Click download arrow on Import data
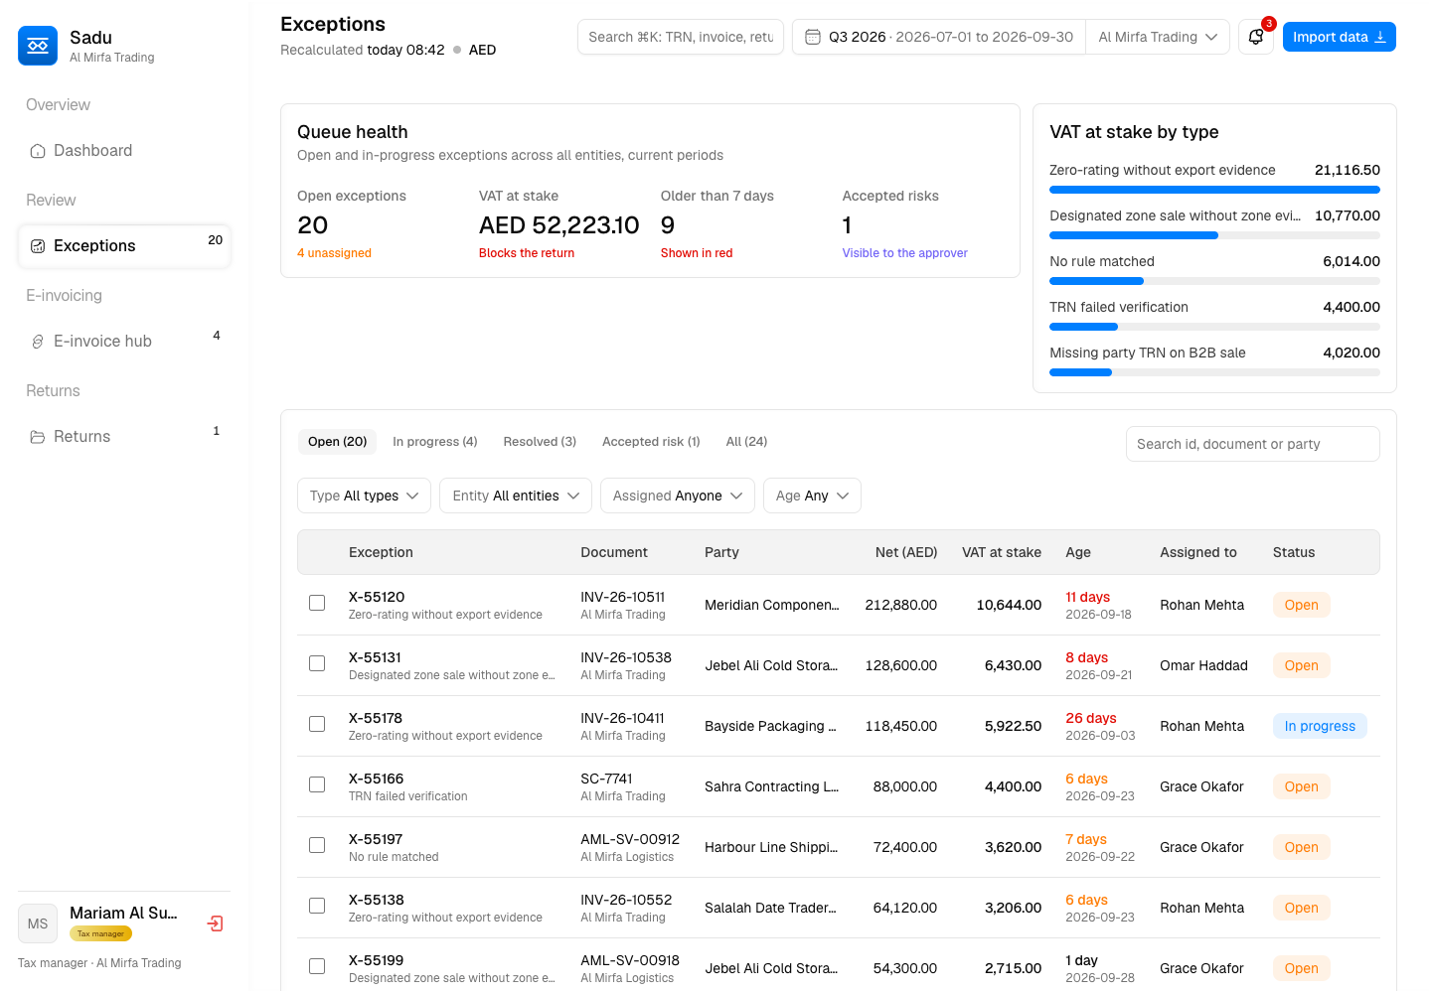The image size is (1431, 993). click(1380, 37)
